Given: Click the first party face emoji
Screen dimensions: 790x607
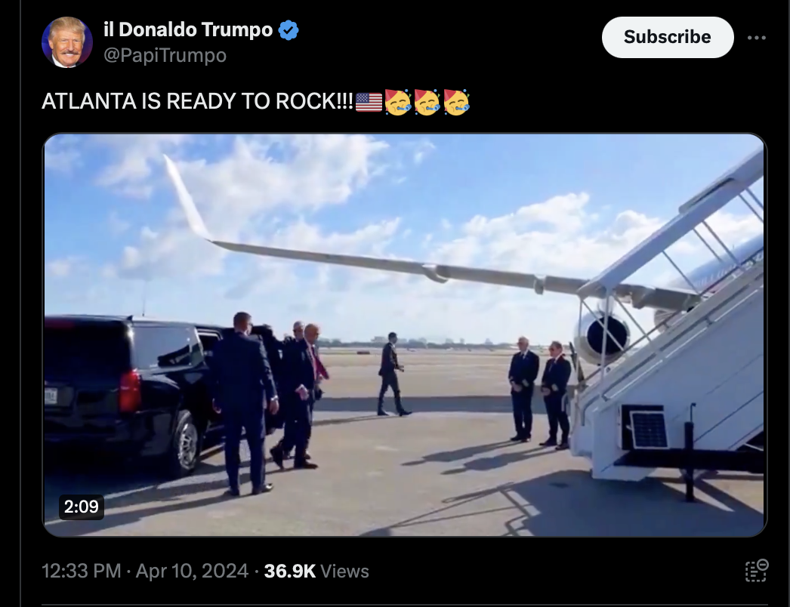Looking at the screenshot, I should [398, 102].
